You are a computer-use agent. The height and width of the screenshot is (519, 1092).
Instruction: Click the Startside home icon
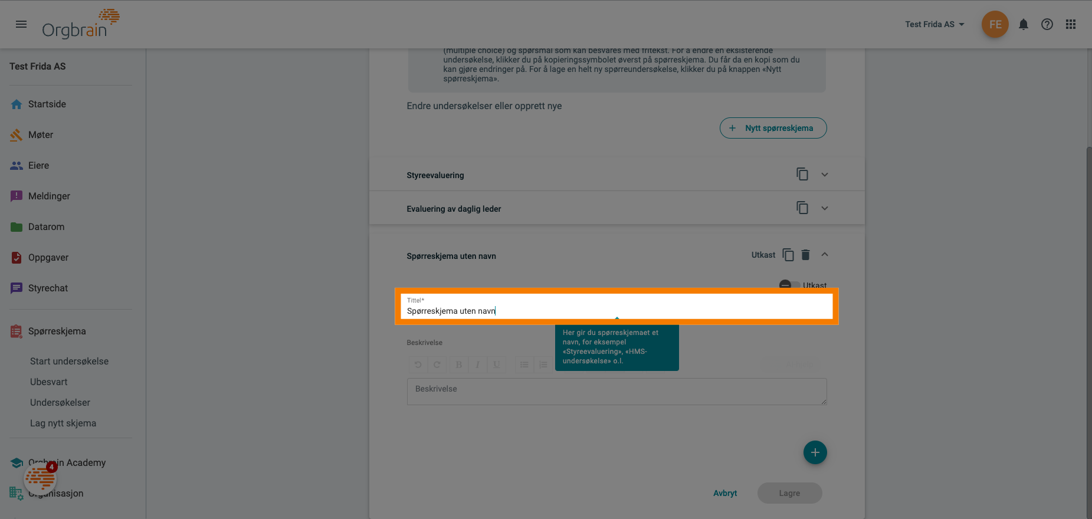tap(17, 104)
